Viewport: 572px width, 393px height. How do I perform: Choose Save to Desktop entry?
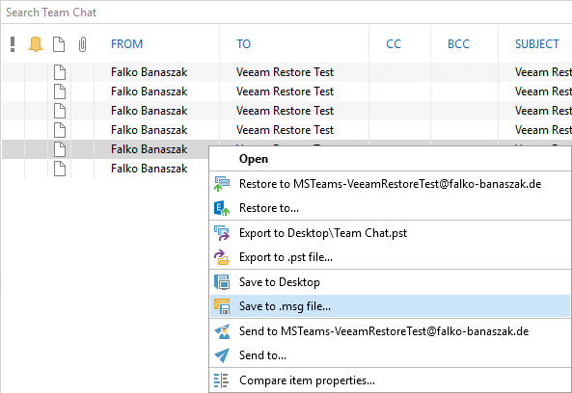(390, 282)
